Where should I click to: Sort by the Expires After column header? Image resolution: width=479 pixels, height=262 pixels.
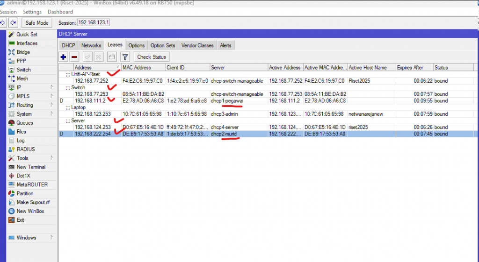[x=414, y=68]
